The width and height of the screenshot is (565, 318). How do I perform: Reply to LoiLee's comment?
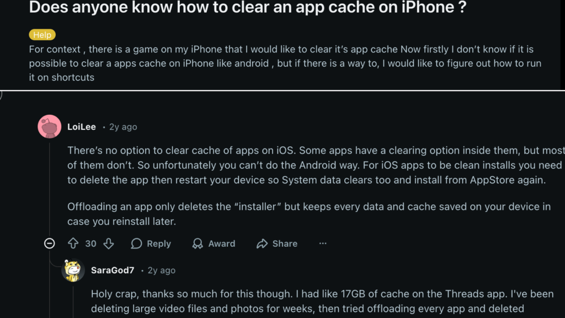(x=151, y=243)
